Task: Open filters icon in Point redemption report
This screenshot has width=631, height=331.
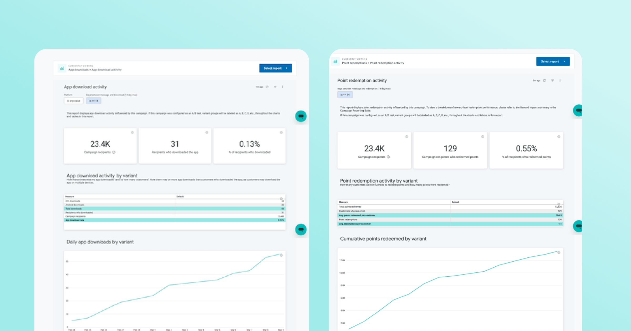Action: tap(552, 81)
